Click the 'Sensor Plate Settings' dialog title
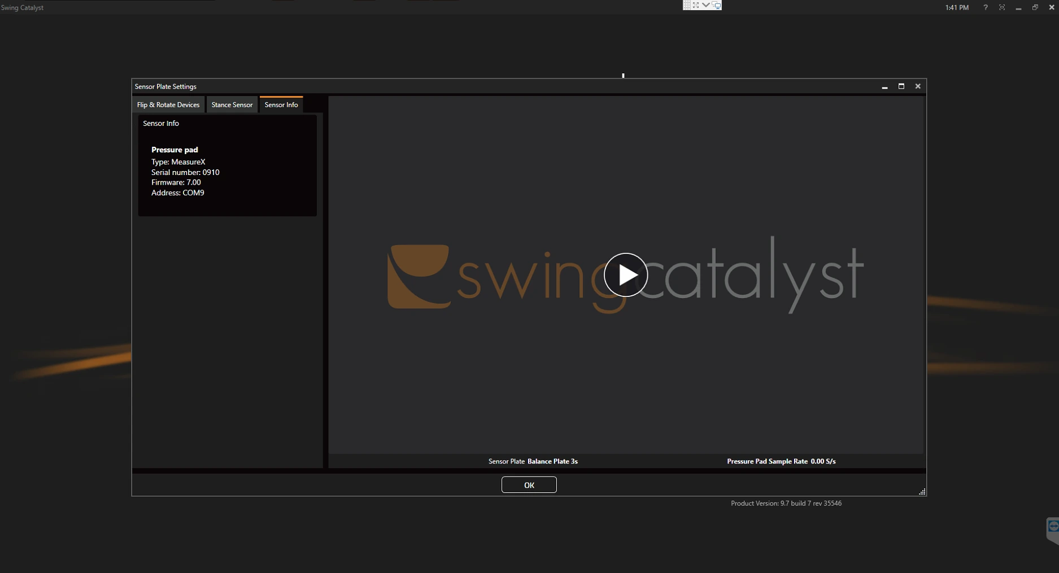 [165, 86]
